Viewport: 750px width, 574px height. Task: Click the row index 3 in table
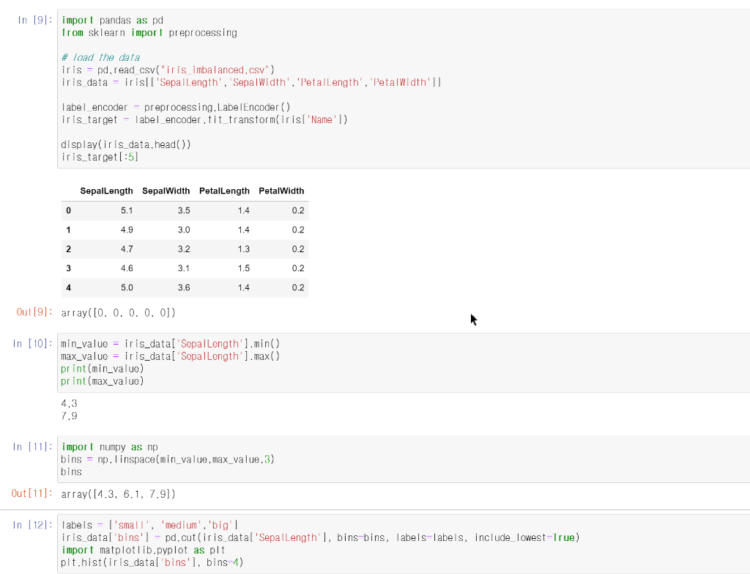68,268
